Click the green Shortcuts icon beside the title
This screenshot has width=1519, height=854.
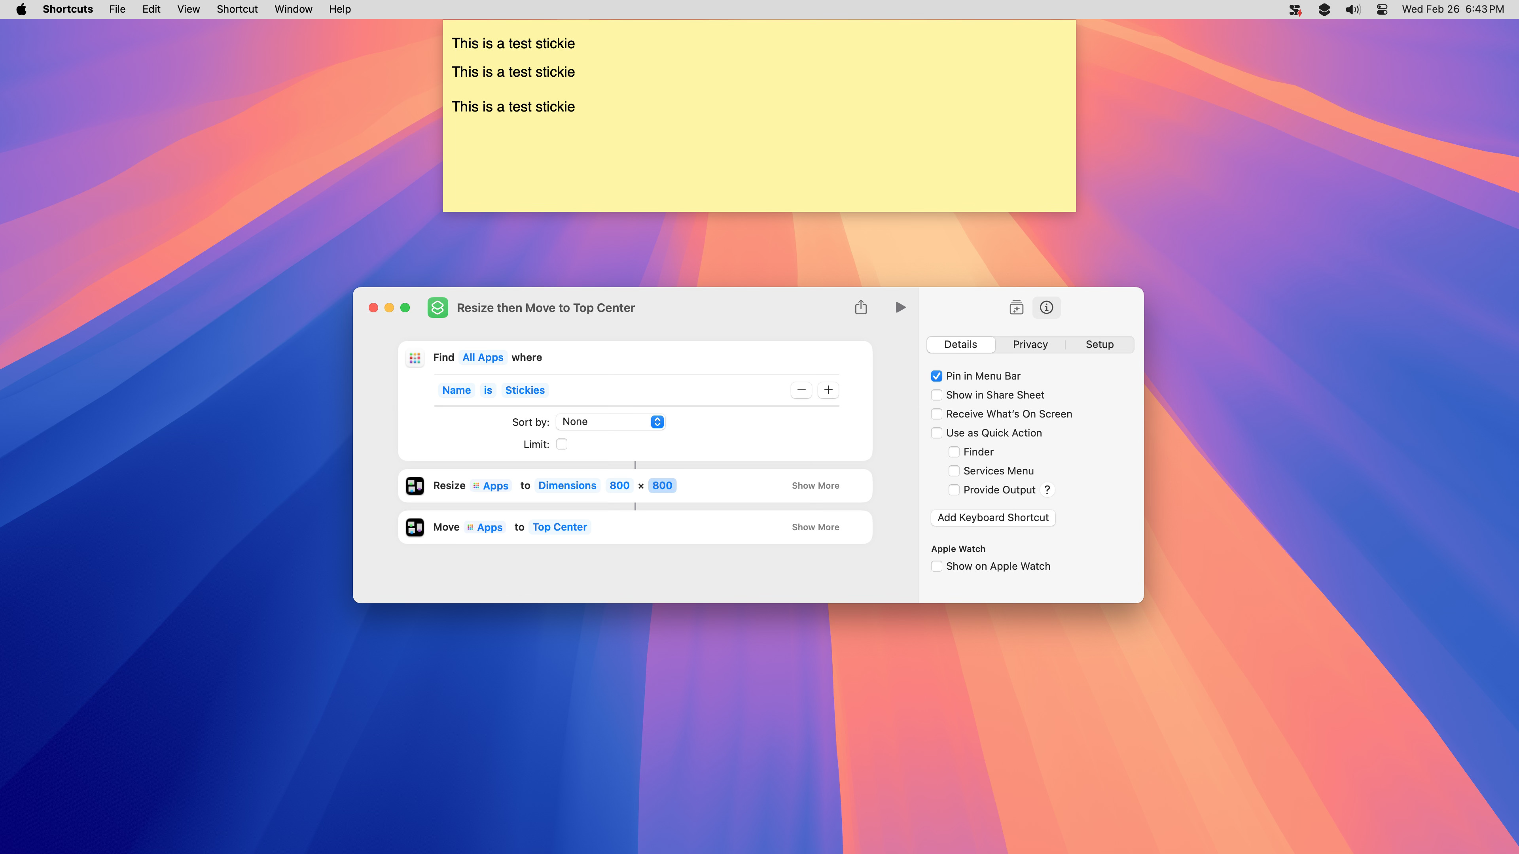[438, 308]
